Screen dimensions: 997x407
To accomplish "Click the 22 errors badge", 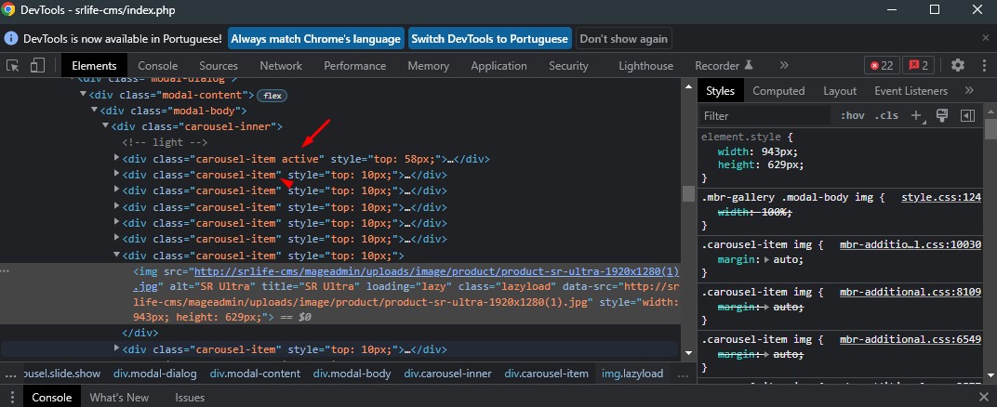I will tap(882, 65).
